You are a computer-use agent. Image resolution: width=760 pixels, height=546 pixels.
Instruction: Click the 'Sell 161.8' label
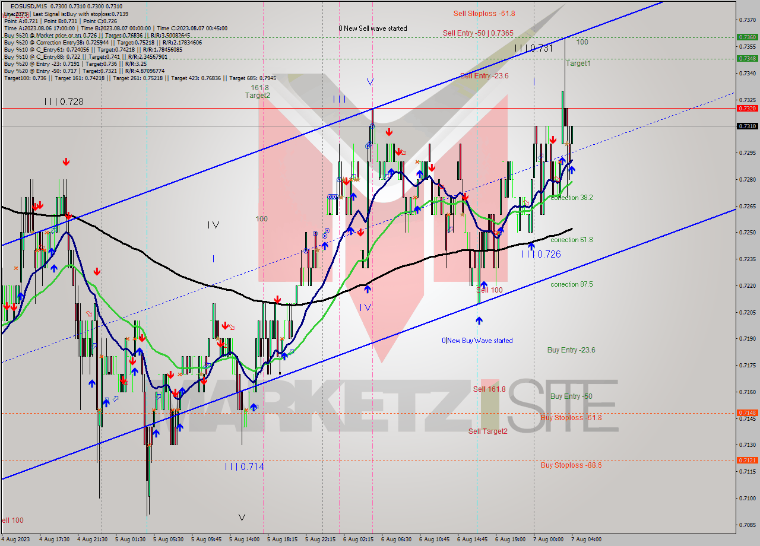tap(489, 389)
